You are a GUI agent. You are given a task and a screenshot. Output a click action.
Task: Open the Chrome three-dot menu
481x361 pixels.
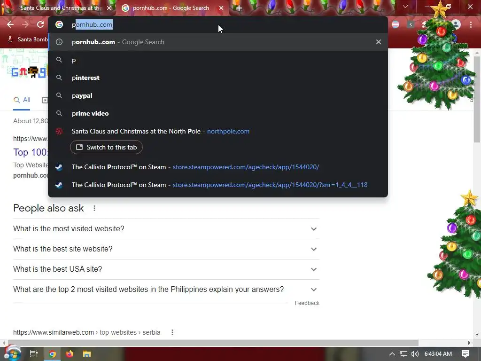tap(471, 24)
